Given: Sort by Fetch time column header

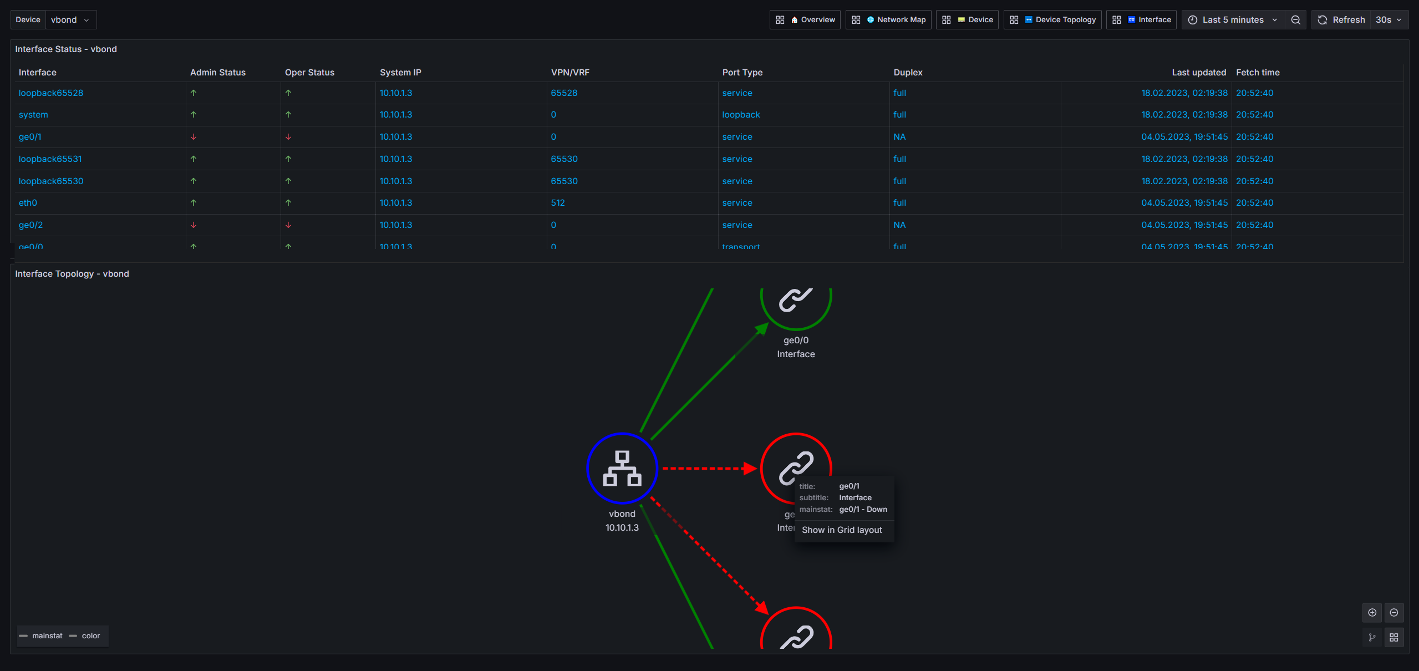Looking at the screenshot, I should (x=1258, y=73).
